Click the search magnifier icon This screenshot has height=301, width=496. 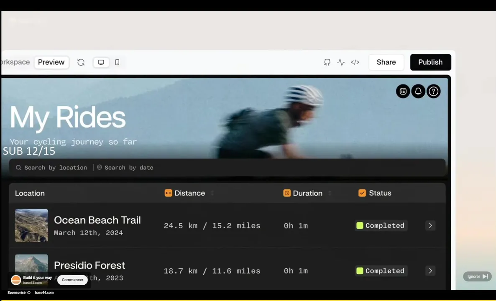point(19,168)
